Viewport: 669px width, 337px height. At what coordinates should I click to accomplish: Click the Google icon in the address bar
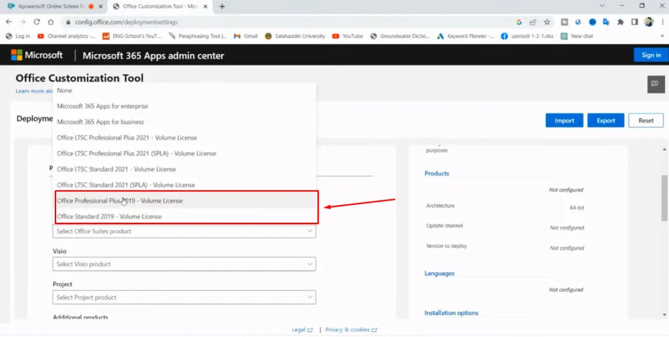point(519,22)
